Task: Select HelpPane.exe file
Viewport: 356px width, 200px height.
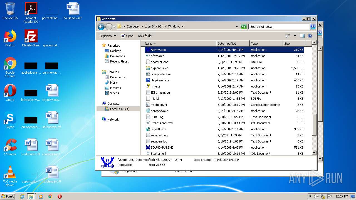Action: tap(160, 80)
